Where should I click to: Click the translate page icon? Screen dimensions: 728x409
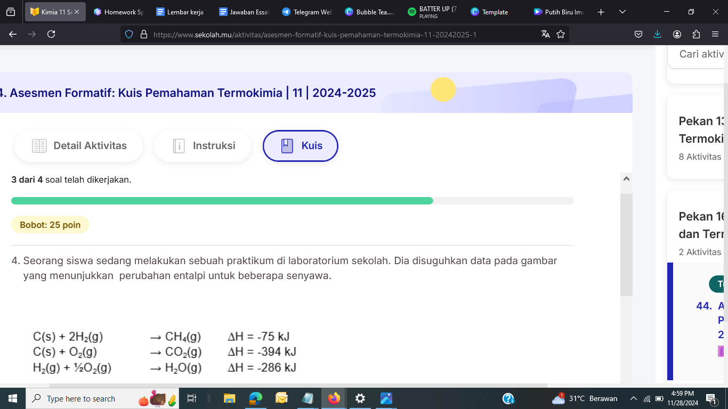point(545,34)
